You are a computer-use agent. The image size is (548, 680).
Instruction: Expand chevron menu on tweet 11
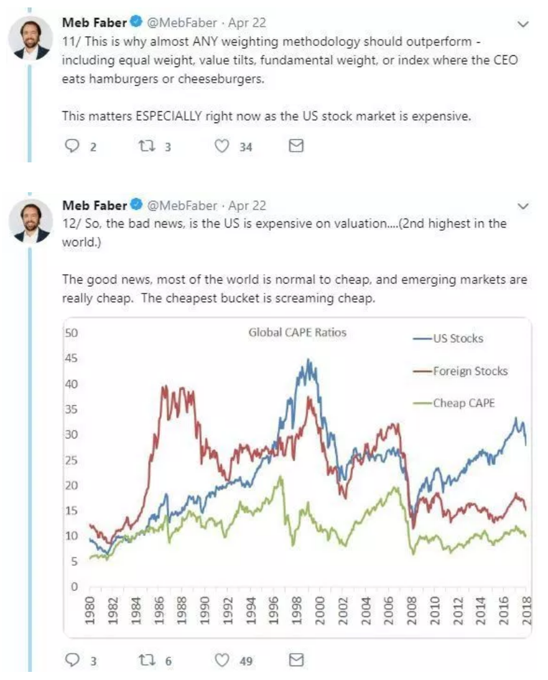(x=523, y=24)
